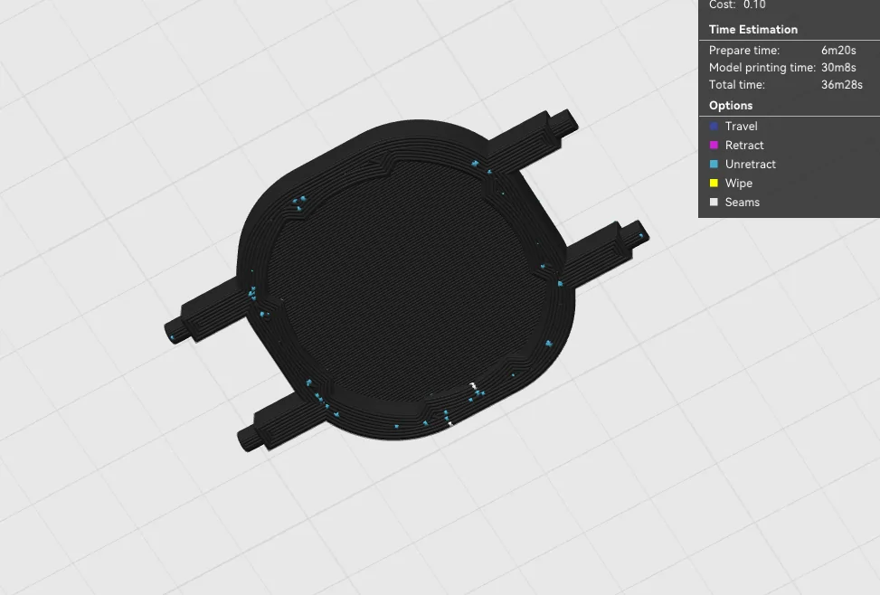The width and height of the screenshot is (880, 595).
Task: Enable Wipe display via its label
Action: click(739, 183)
